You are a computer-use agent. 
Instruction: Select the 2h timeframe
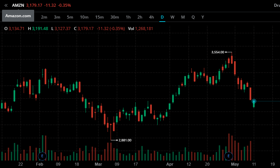[x=140, y=17]
